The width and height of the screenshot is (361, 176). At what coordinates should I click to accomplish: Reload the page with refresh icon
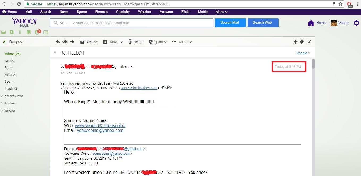[19, 4]
